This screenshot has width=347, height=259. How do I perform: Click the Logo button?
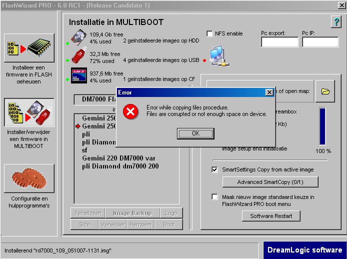pos(171,213)
